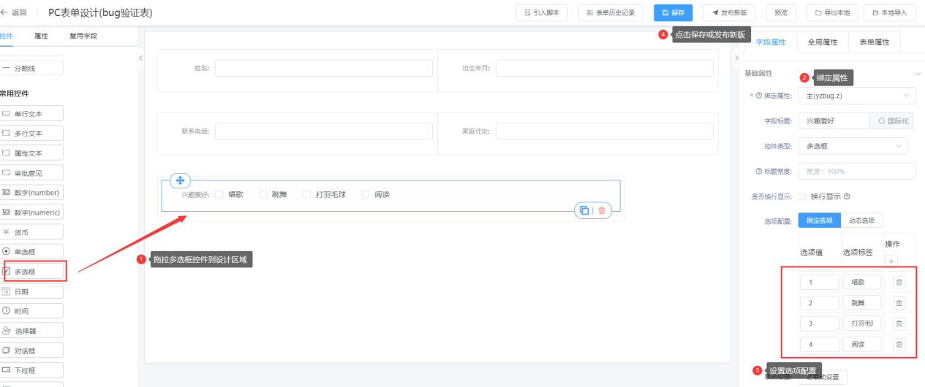Check the 打羽毛球 checkbox
The image size is (925, 387).
pos(306,195)
